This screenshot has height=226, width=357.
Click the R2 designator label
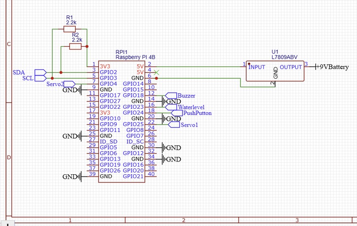click(x=75, y=35)
